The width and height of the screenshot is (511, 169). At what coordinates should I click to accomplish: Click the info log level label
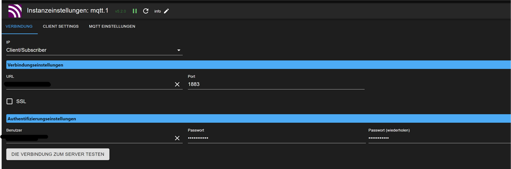tap(158, 11)
